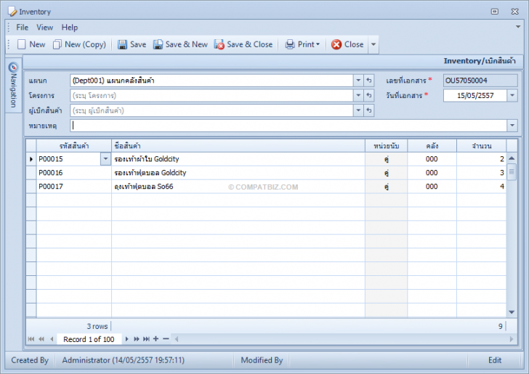Click grid scrollbar up arrow
Screen dimensions: 529x374
pos(512,158)
